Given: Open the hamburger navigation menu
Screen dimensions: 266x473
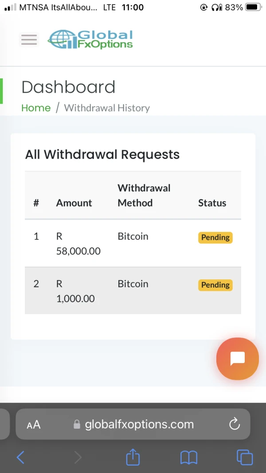Looking at the screenshot, I should [x=29, y=40].
